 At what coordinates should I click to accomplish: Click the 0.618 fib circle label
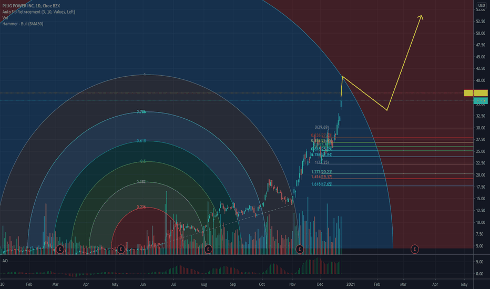(141, 141)
